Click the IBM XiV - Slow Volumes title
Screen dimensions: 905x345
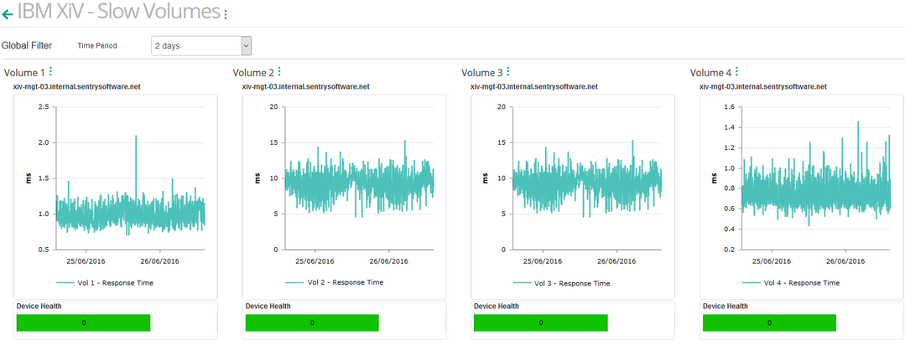119,12
